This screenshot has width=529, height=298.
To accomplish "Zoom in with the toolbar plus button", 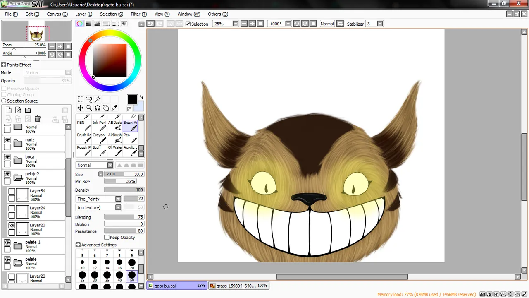I will [x=252, y=24].
